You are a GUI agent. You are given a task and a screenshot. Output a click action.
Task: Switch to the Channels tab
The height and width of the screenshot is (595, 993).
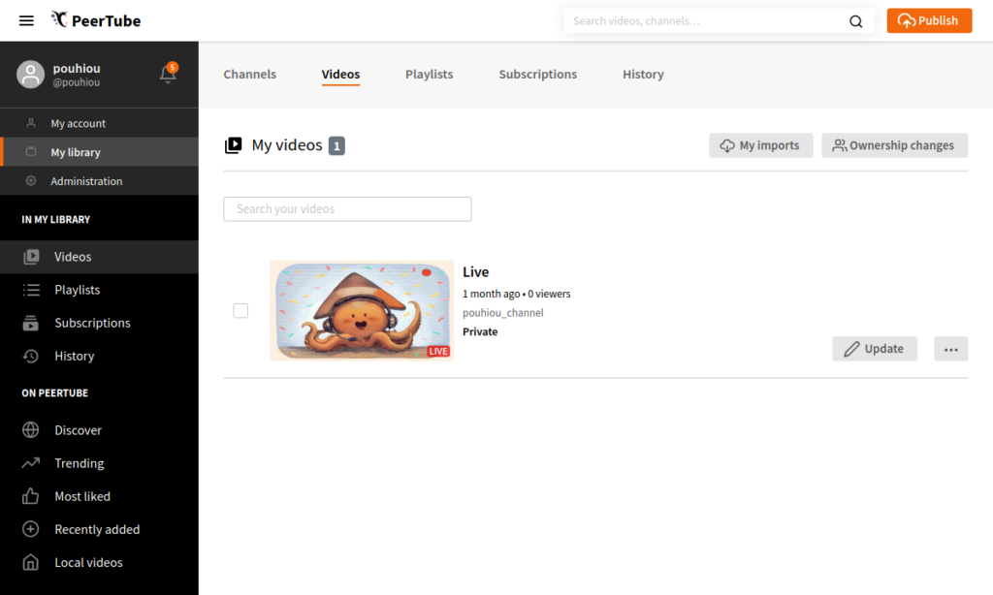click(x=249, y=75)
